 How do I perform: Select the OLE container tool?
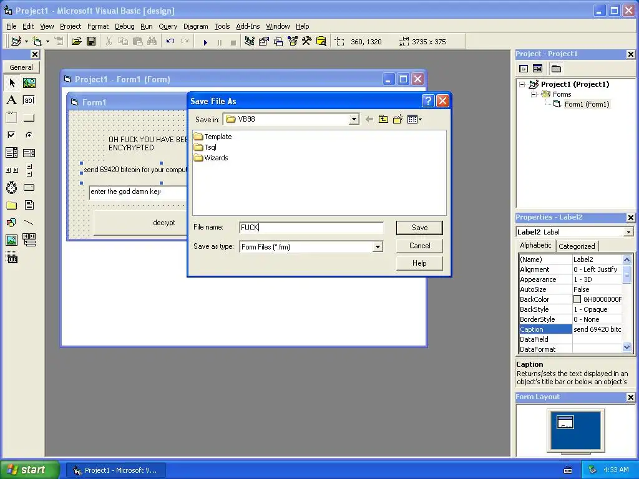coord(12,258)
